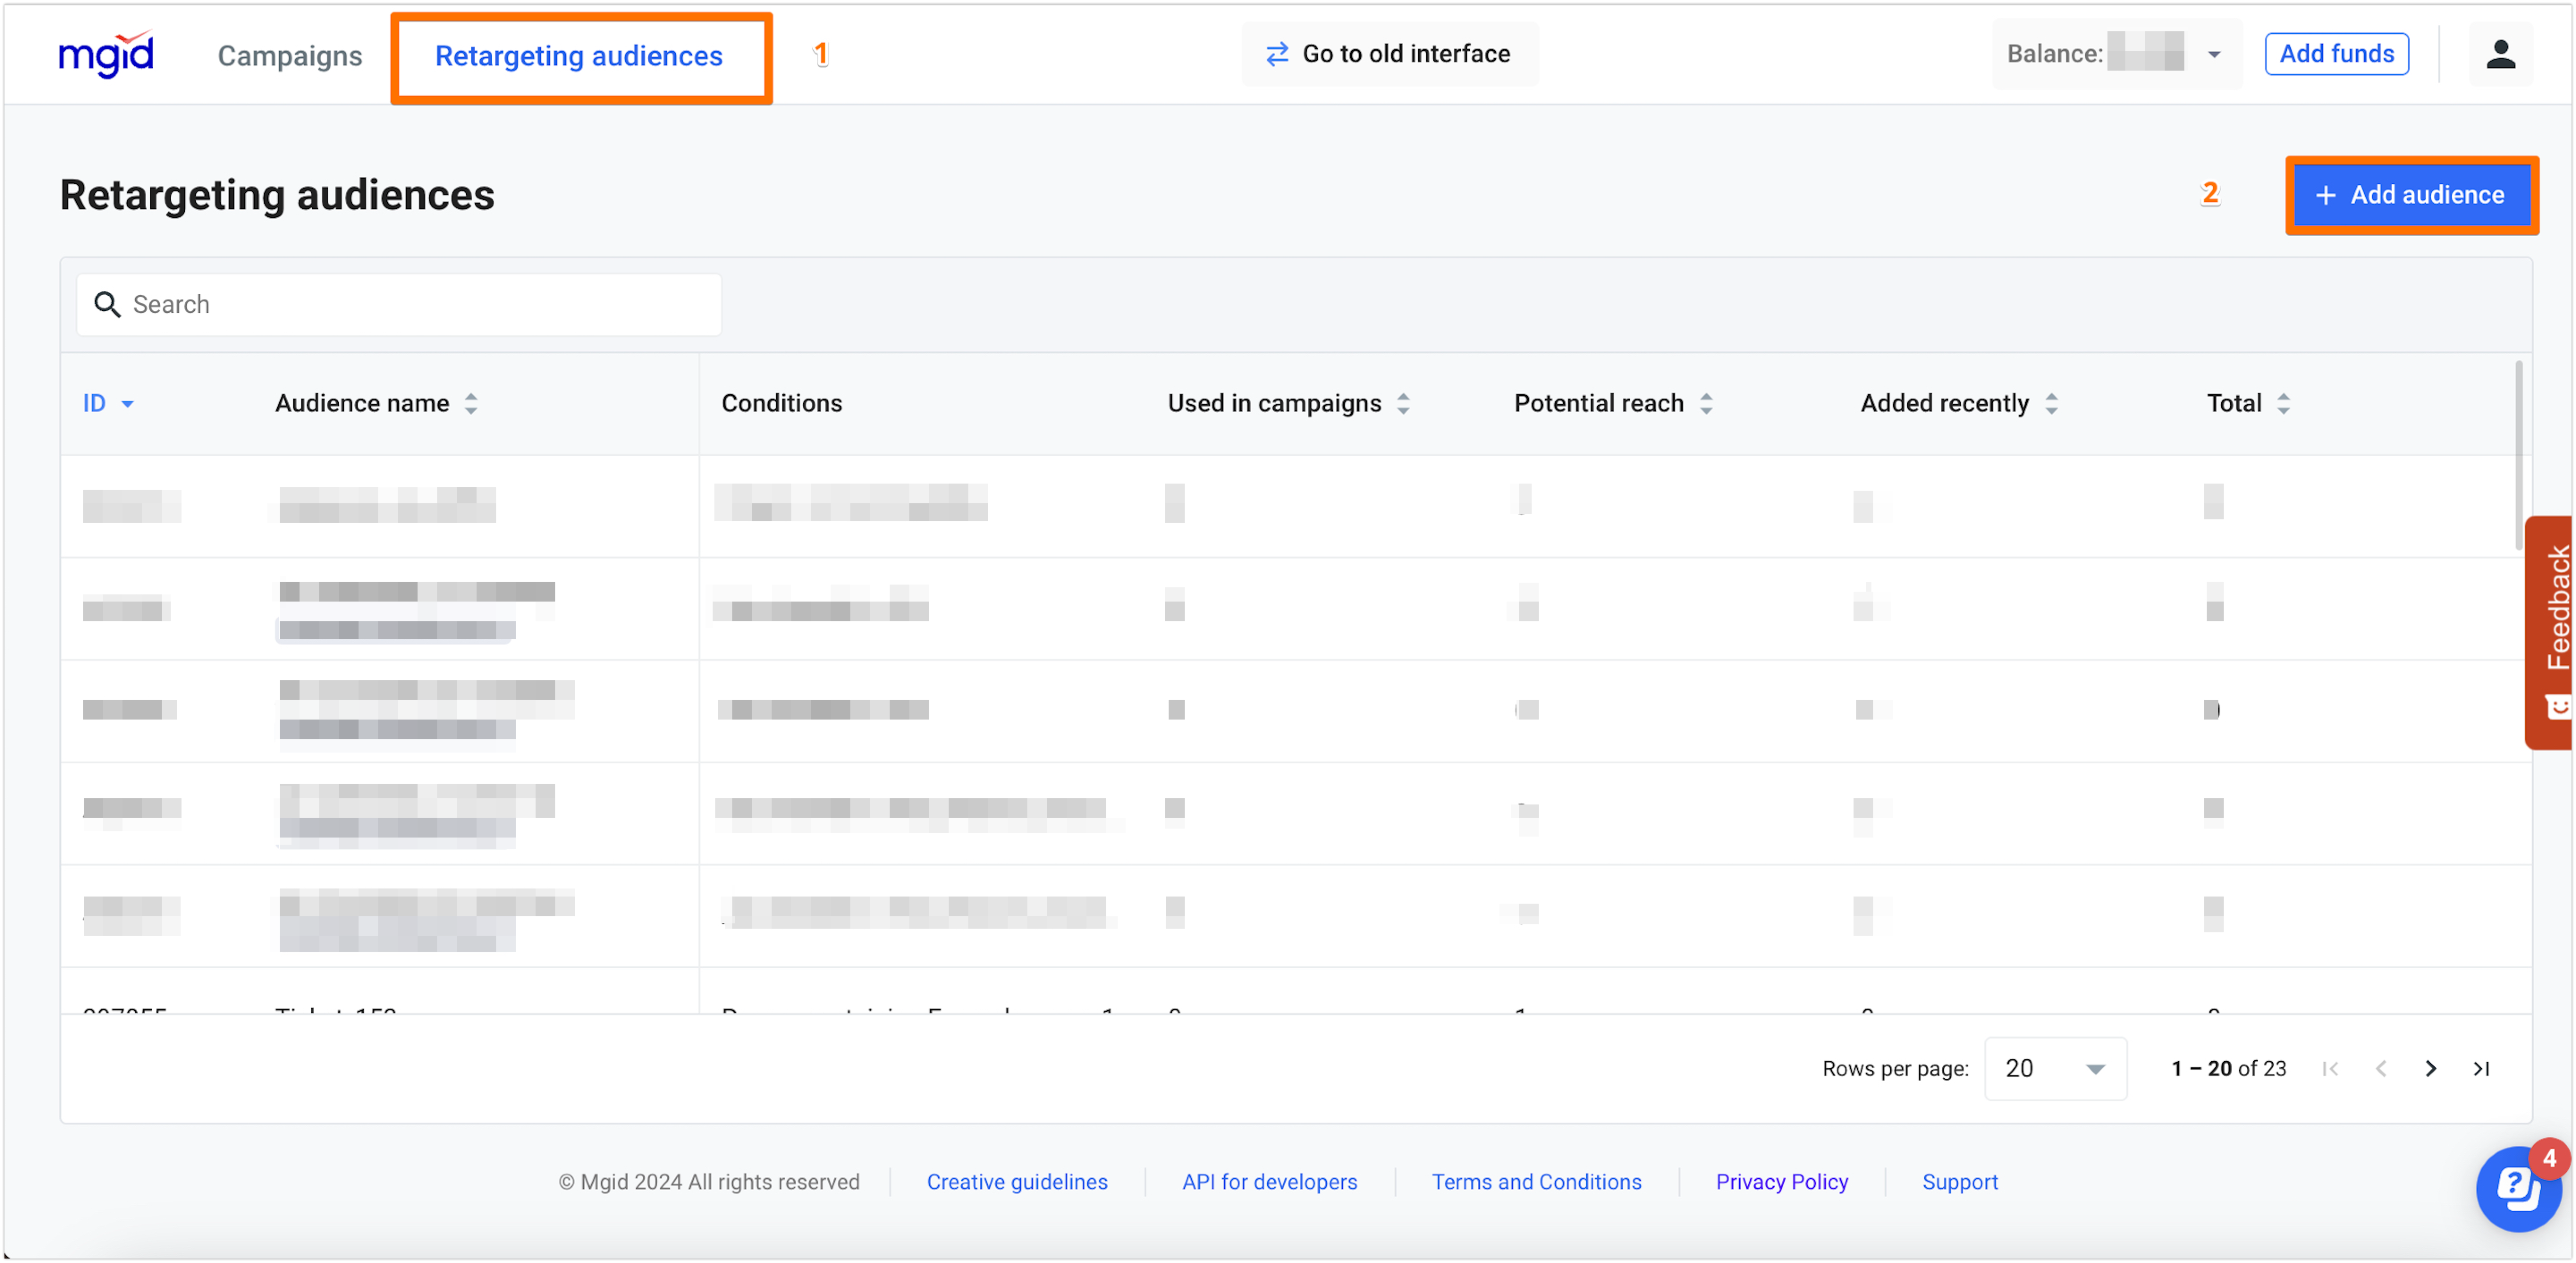Image resolution: width=2576 pixels, height=1263 pixels.
Task: Click the mgid logo
Action: click(106, 54)
